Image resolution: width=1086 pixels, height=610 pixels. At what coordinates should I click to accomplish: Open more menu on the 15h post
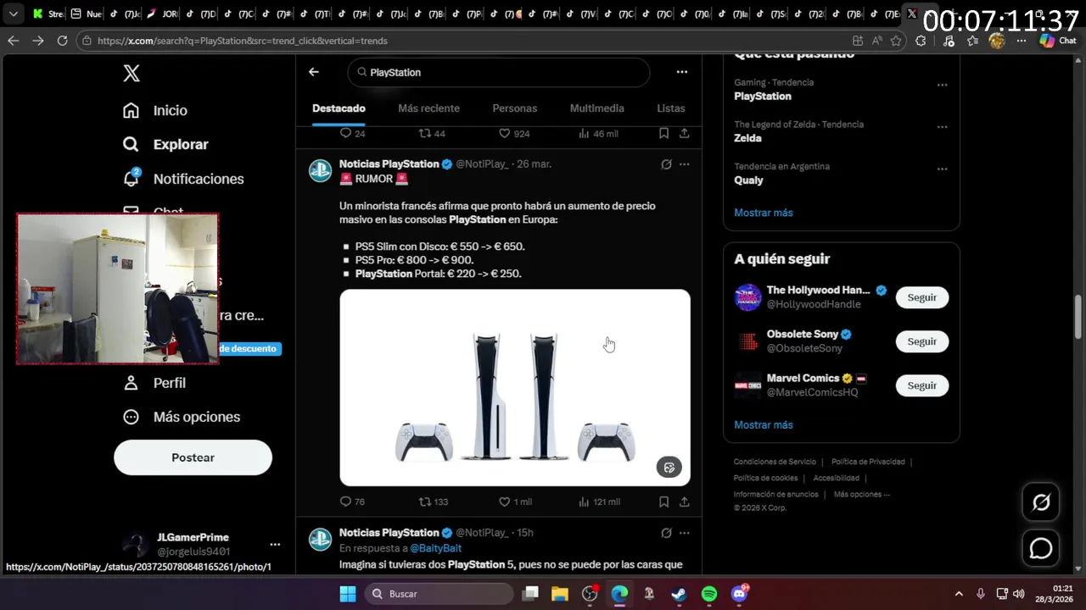685,533
